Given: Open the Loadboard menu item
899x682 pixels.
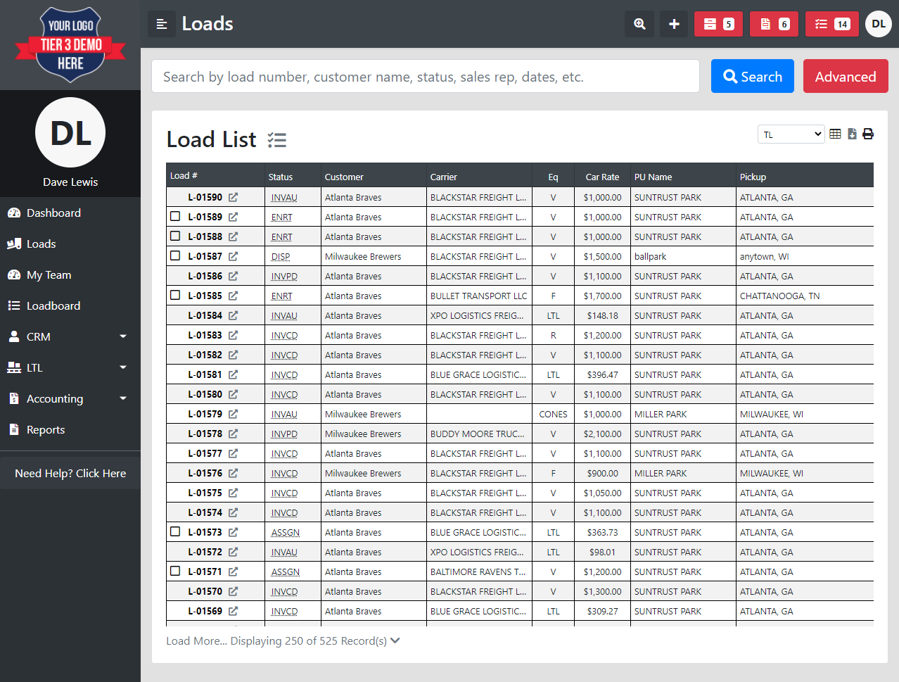Looking at the screenshot, I should [x=55, y=305].
